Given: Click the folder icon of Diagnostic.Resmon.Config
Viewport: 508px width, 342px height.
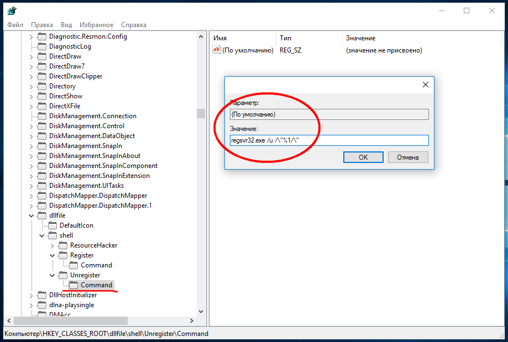Looking at the screenshot, I should click(42, 36).
